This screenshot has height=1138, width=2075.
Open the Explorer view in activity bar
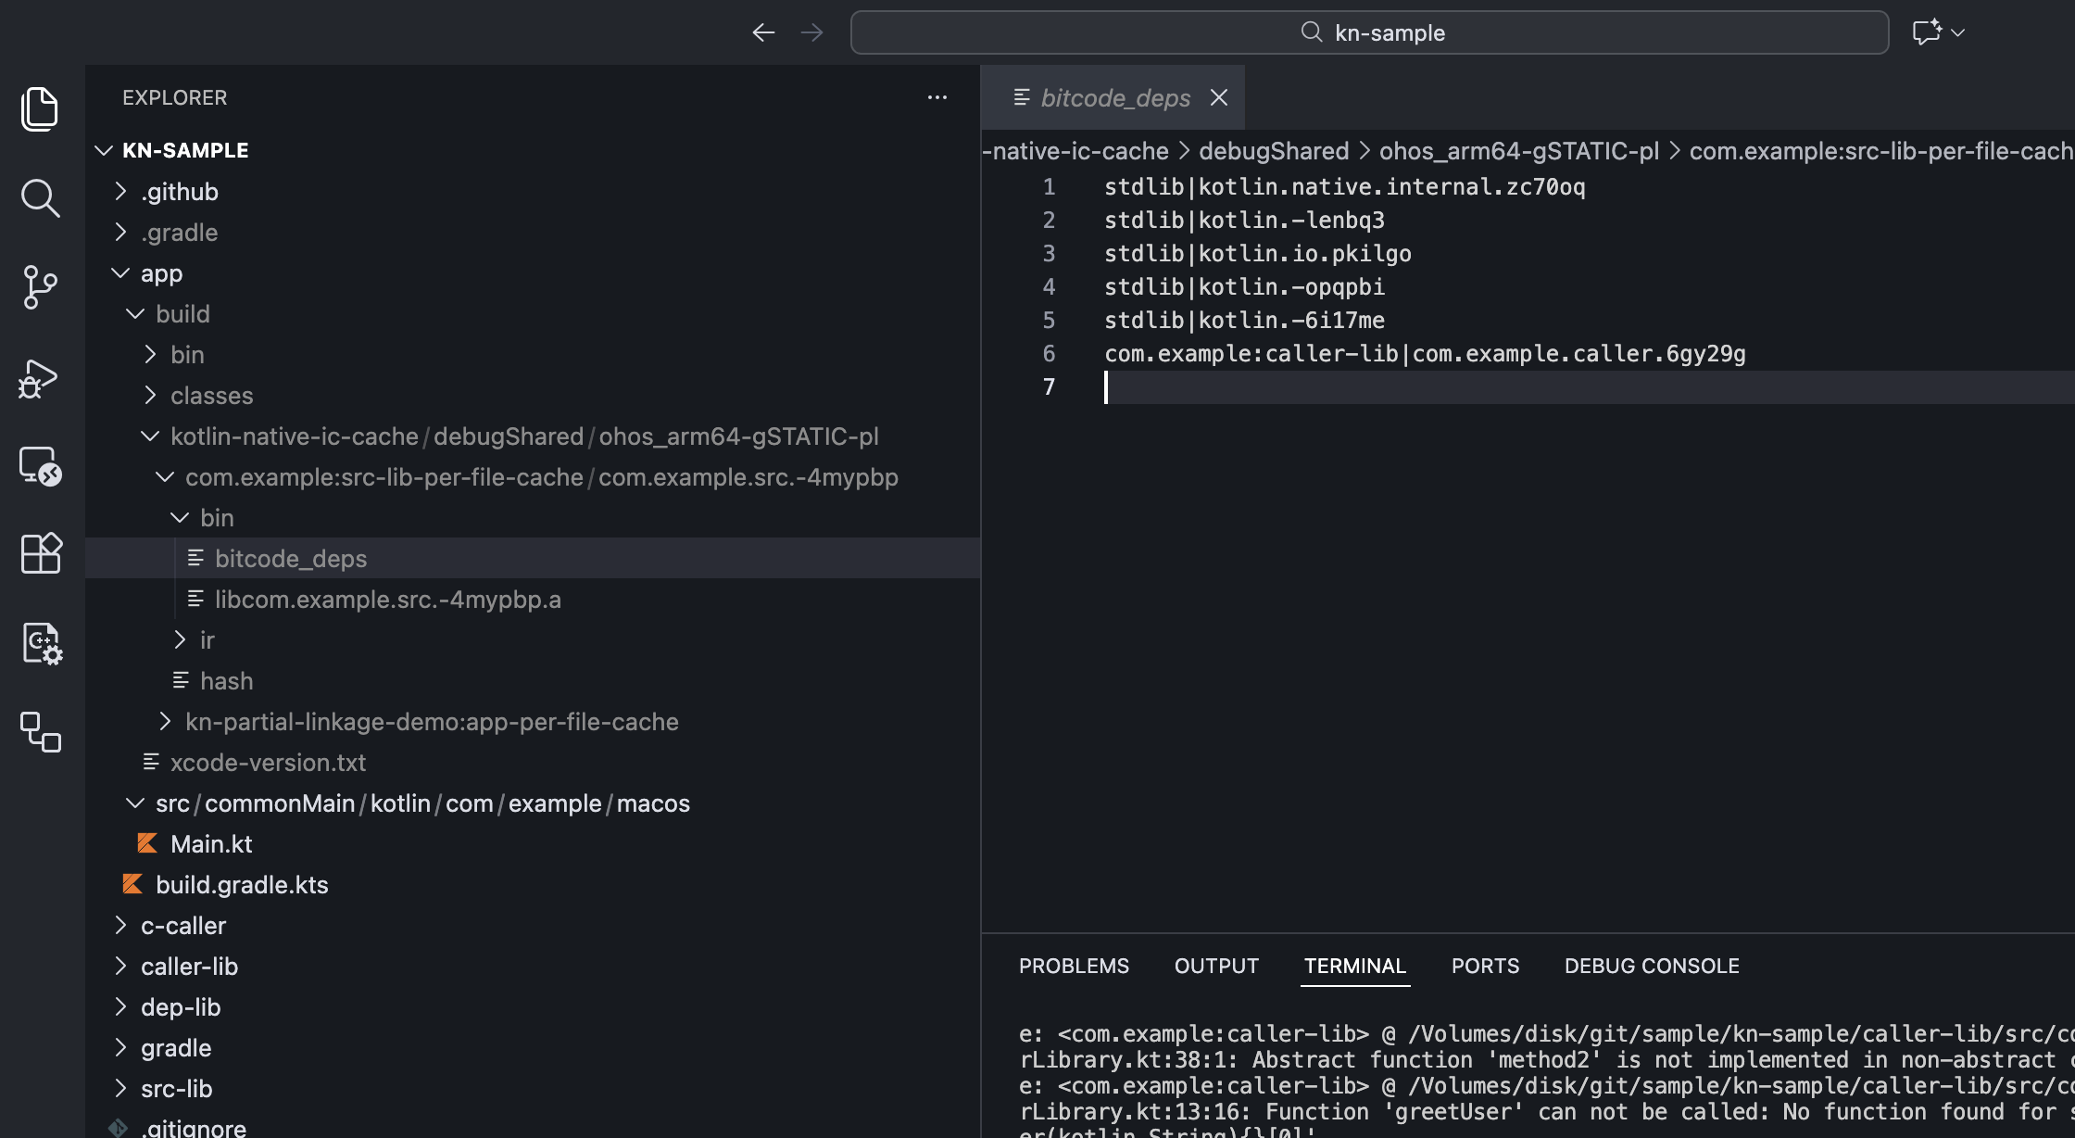coord(40,109)
